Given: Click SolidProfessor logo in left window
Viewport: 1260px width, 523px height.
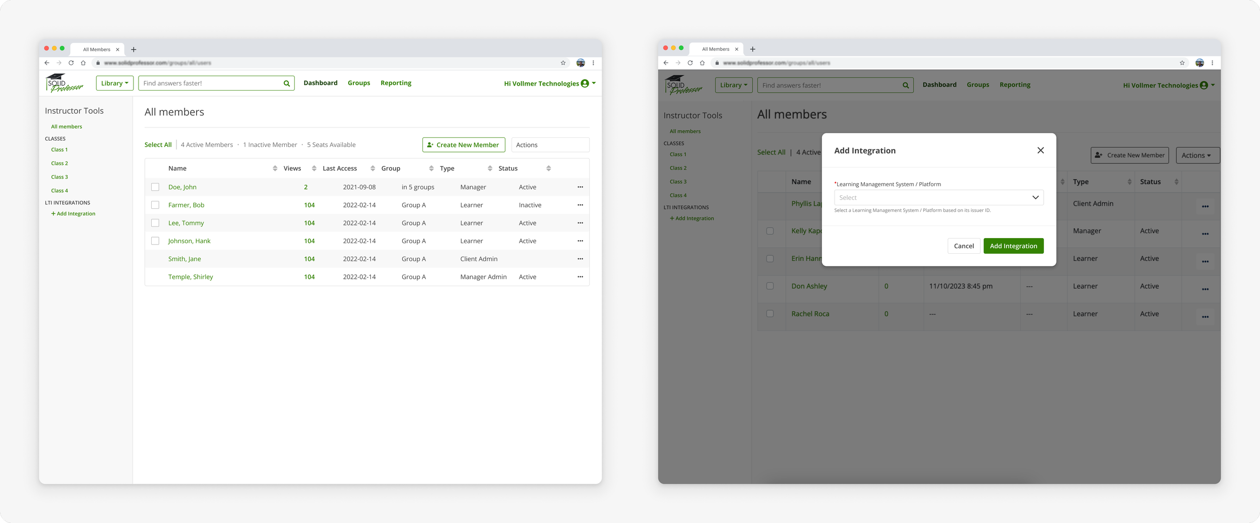Looking at the screenshot, I should point(64,83).
